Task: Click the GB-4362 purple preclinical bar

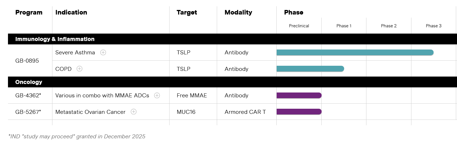Action: tap(299, 95)
